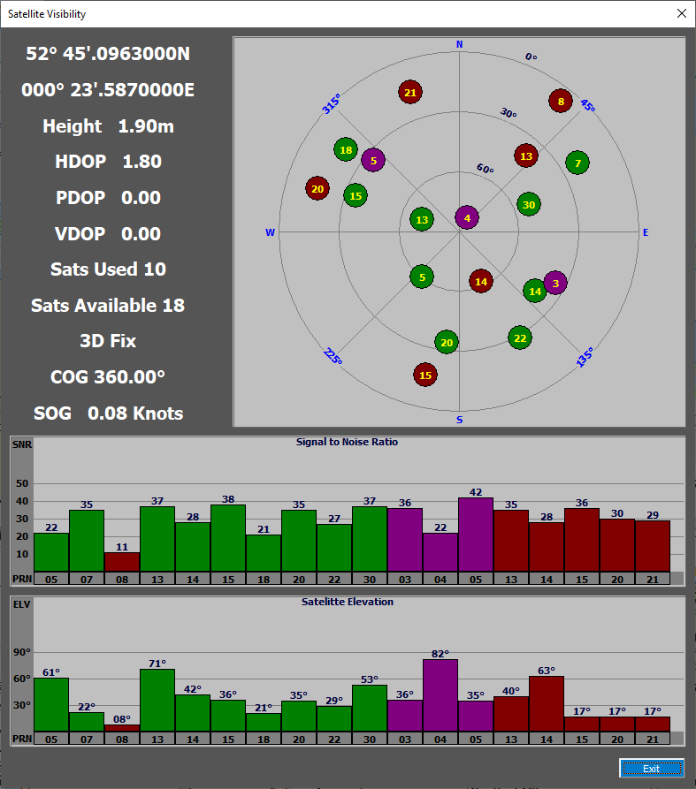696x789 pixels.
Task: Close the Satellite Visibility window
Action: tap(680, 13)
